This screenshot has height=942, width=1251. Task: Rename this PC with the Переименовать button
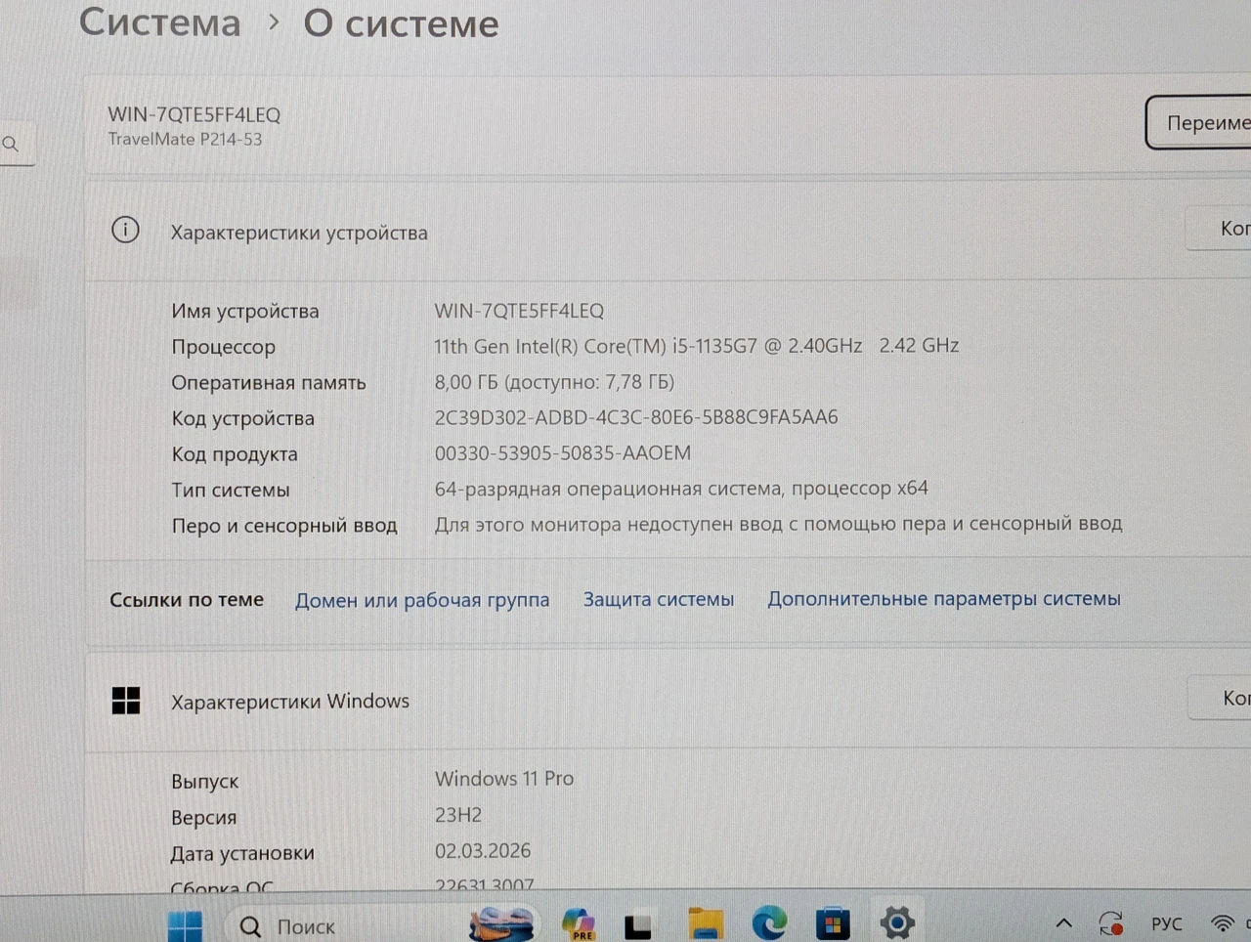[x=1199, y=123]
